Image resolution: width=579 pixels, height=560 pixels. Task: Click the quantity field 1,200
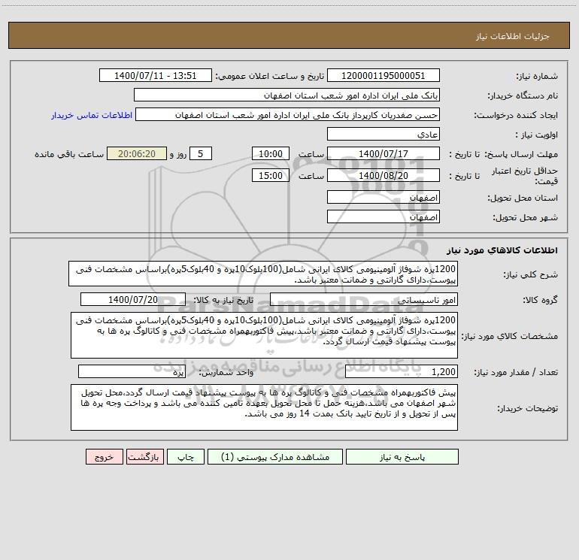[402, 372]
